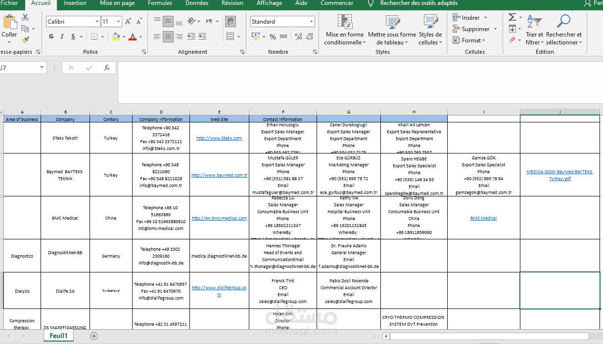Open the http://www.baymed.com.tr link

[x=219, y=175]
